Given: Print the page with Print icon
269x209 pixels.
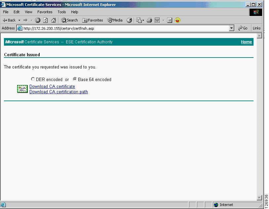Looking at the screenshot, I should (x=149, y=20).
